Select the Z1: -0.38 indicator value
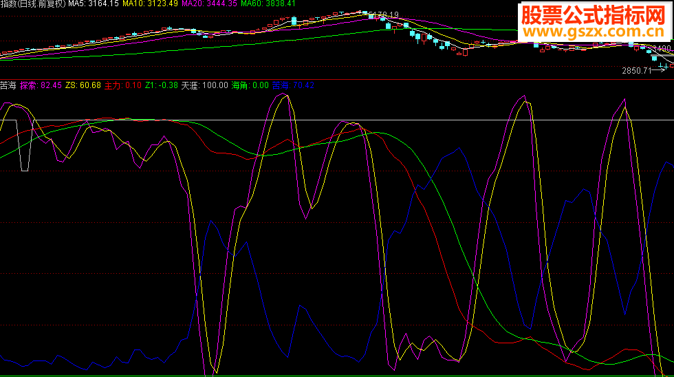The width and height of the screenshot is (674, 377). [161, 85]
